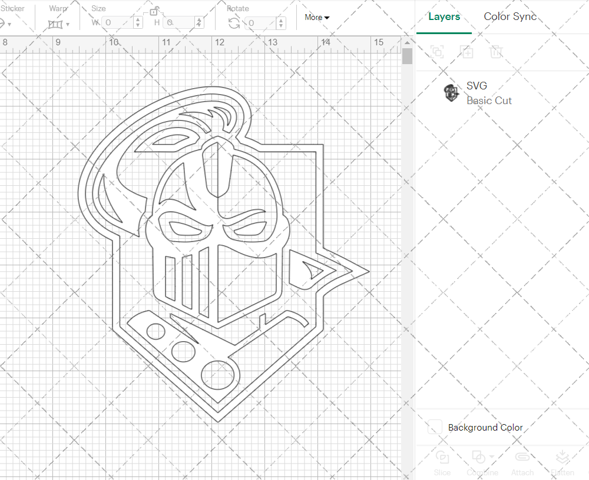Click the duplicate layer icon
The image size is (589, 480).
[467, 52]
